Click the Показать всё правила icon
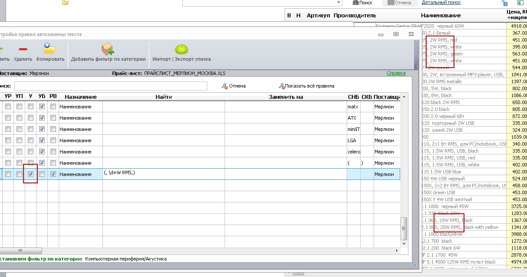Image resolution: width=527 pixels, height=277 pixels. (282, 86)
